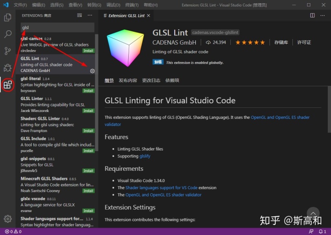This screenshot has height=235, width=331.
Task: Install the glsl-snippets extension
Action: (x=88, y=171)
